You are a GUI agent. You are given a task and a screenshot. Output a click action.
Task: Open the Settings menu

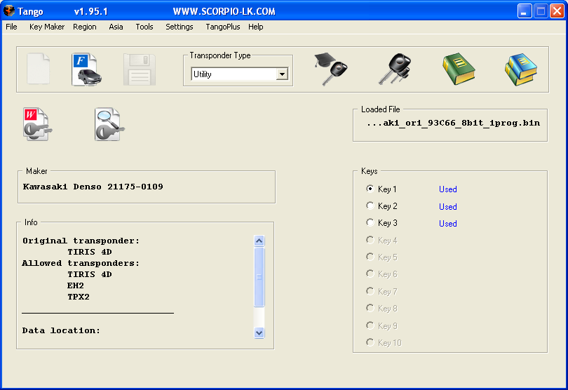point(180,27)
